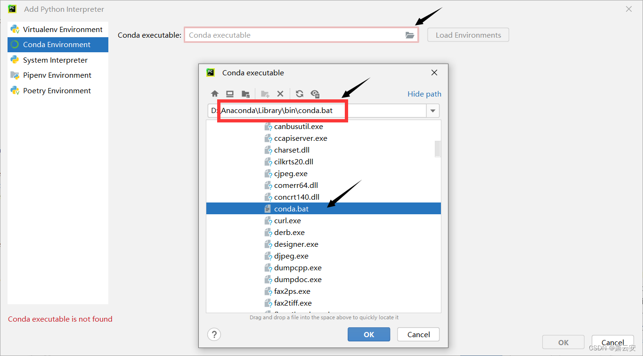Select djpeg.exe in the file list
The image size is (643, 356).
click(x=323, y=256)
